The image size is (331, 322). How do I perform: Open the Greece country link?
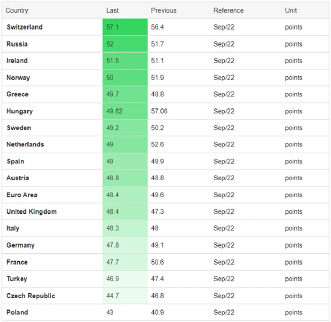[x=18, y=94]
